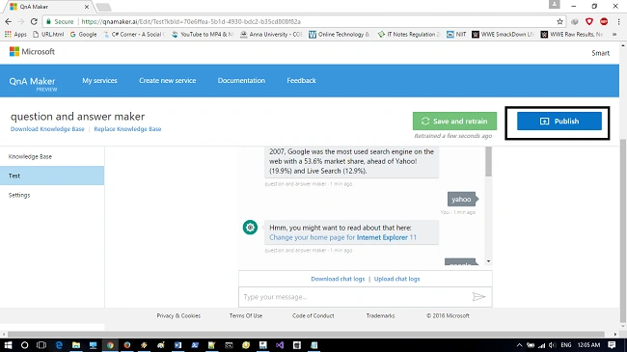
Task: Open My services in the navigation
Action: click(x=99, y=80)
